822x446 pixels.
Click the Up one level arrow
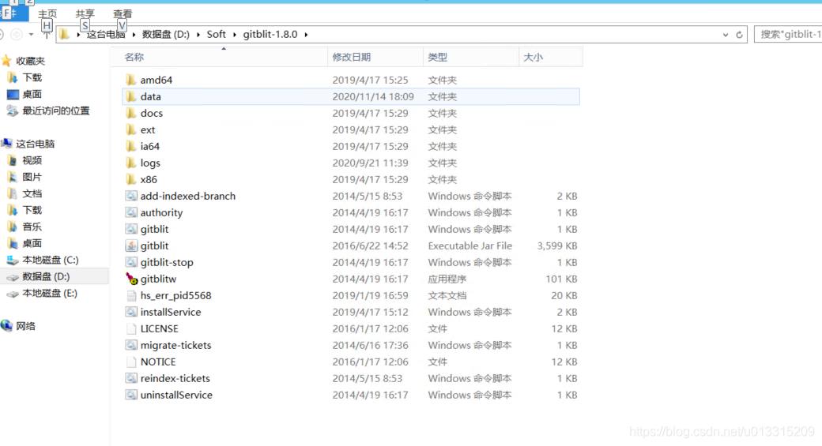(x=46, y=35)
